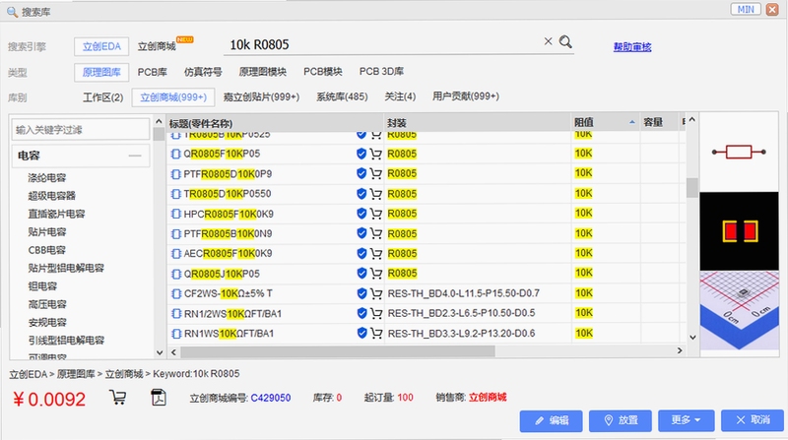Open part number link C429050
Viewport: 788px width, 440px height.
click(270, 398)
